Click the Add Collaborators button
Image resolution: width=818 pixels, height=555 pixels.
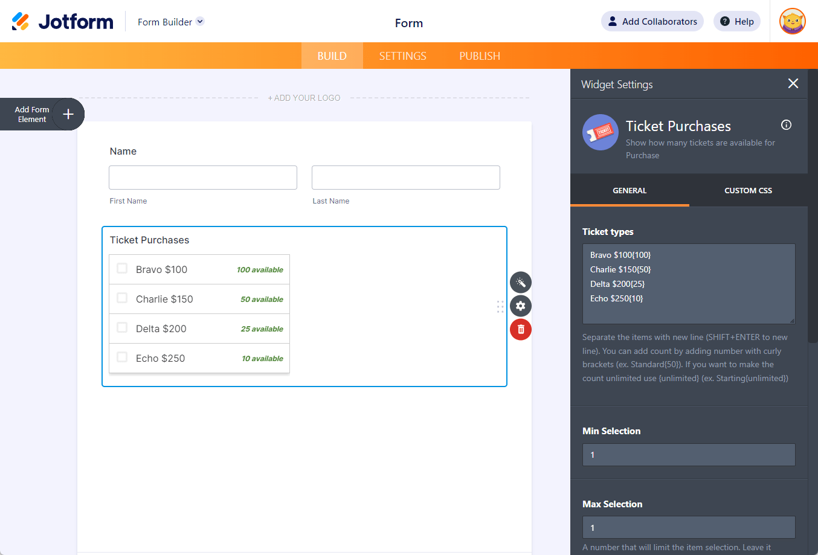coord(652,21)
